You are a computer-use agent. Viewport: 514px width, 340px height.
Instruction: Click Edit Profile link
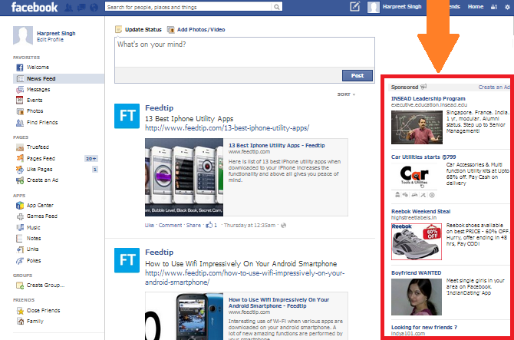[50, 40]
